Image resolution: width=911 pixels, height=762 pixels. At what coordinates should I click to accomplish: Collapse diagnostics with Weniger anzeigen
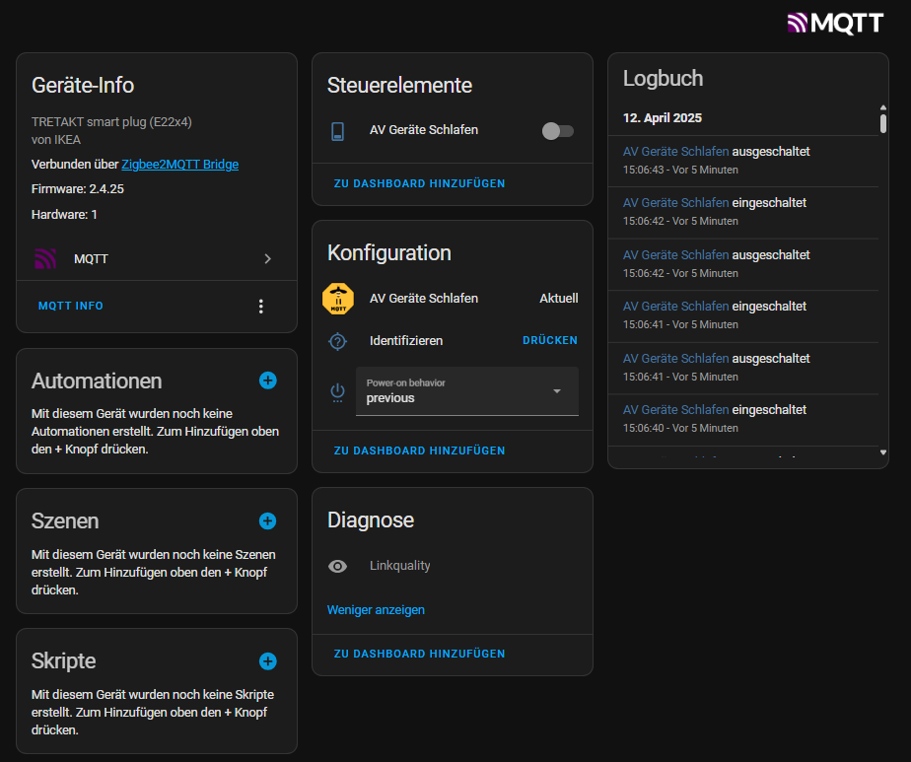point(376,610)
